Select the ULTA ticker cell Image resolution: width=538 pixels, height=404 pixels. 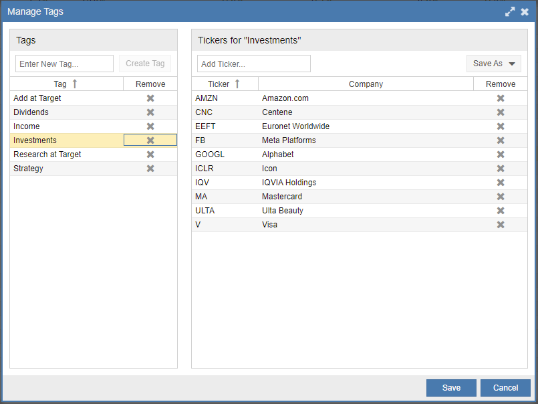click(225, 211)
